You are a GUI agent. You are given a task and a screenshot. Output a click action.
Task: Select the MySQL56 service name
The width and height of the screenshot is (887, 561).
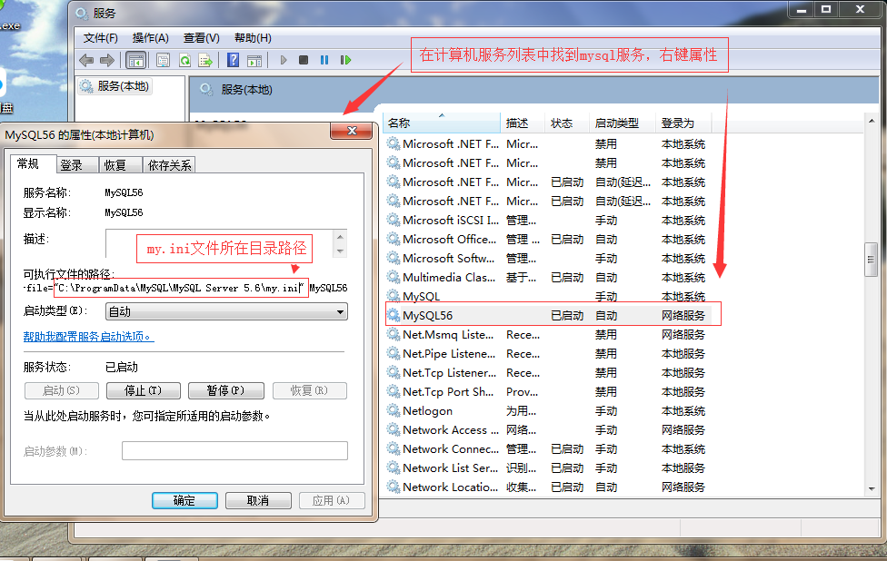tap(428, 315)
